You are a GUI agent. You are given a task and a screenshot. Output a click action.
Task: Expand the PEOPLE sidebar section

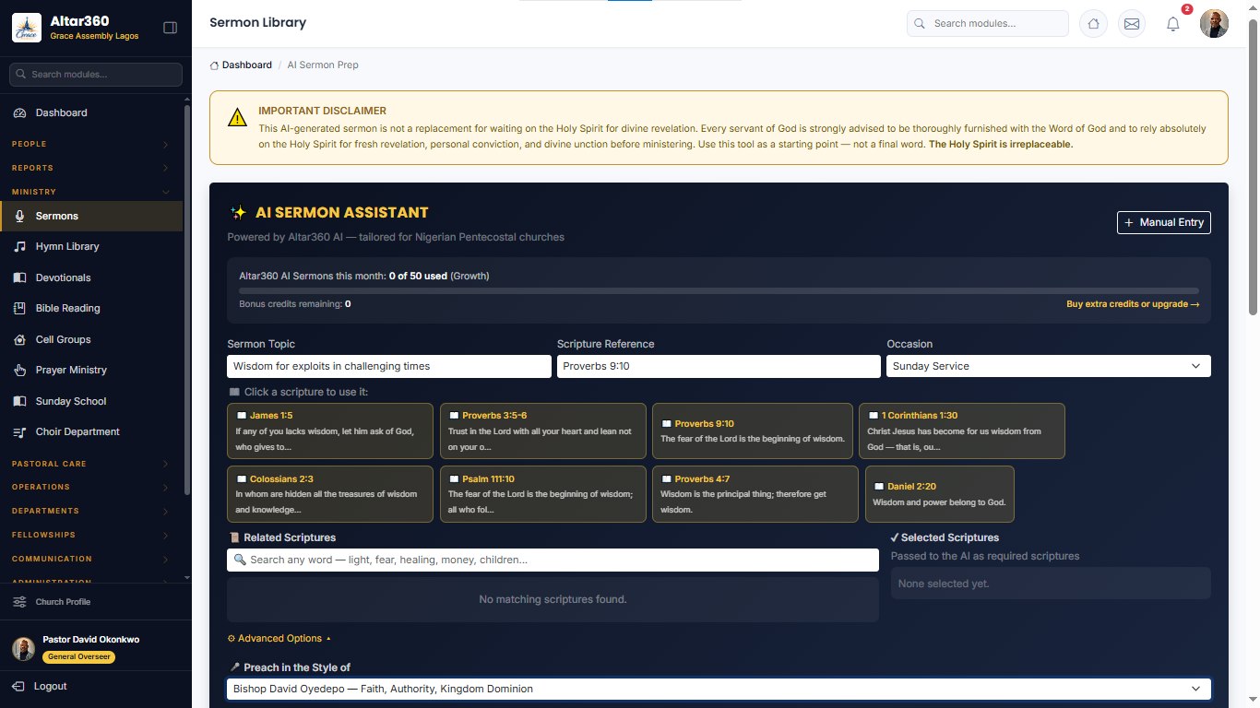(x=90, y=144)
